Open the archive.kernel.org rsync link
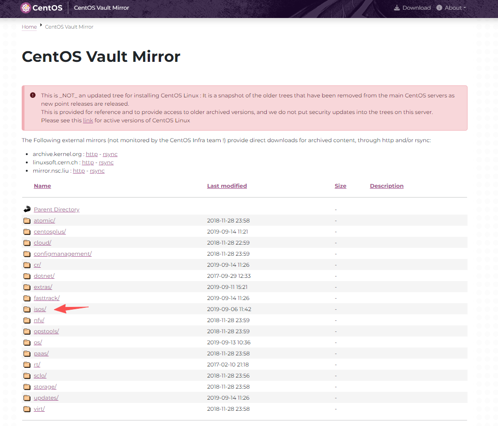Image resolution: width=498 pixels, height=426 pixels. point(110,154)
